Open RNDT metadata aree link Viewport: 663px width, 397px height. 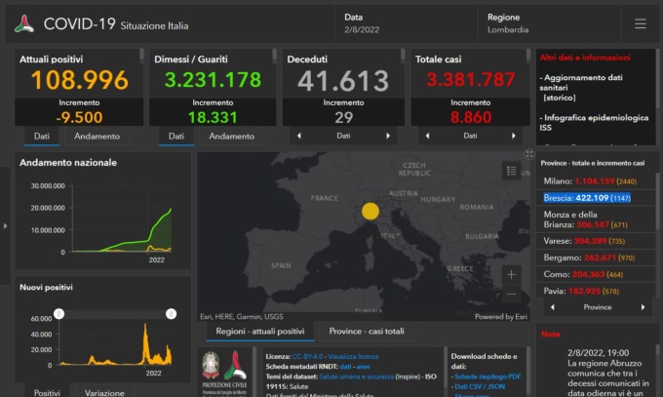(x=364, y=367)
